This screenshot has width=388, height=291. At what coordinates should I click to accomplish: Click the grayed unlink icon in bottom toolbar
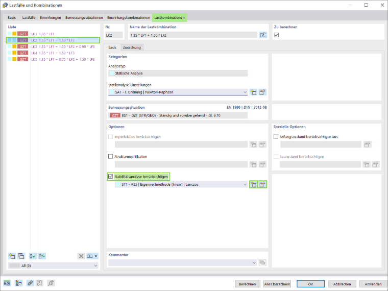pyautogui.click(x=40, y=283)
